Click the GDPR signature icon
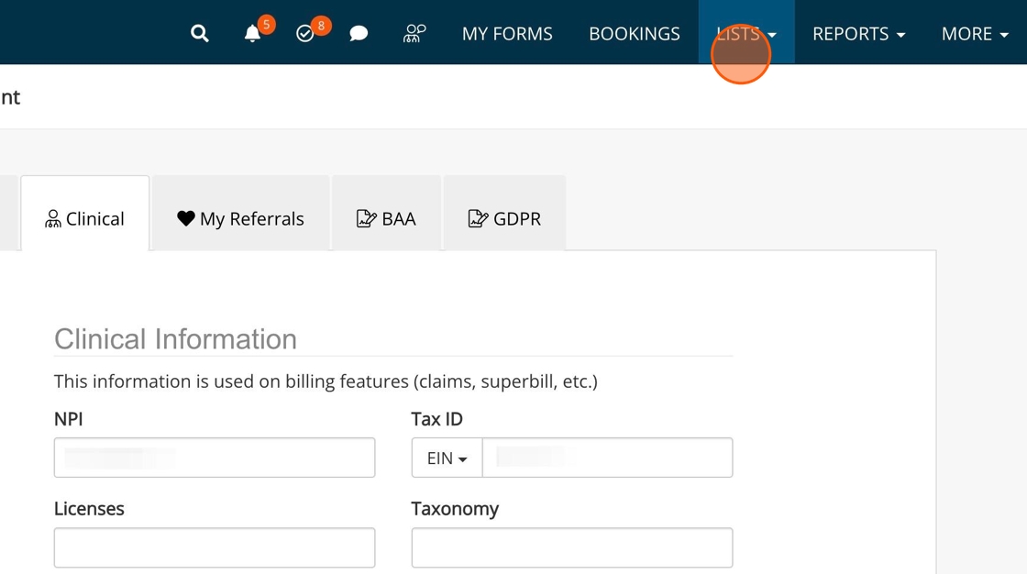The height and width of the screenshot is (574, 1027). tap(477, 218)
